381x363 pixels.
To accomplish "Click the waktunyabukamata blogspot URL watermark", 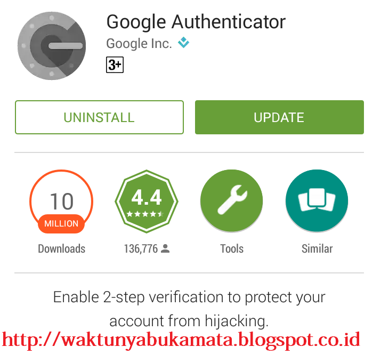I will coord(181,341).
